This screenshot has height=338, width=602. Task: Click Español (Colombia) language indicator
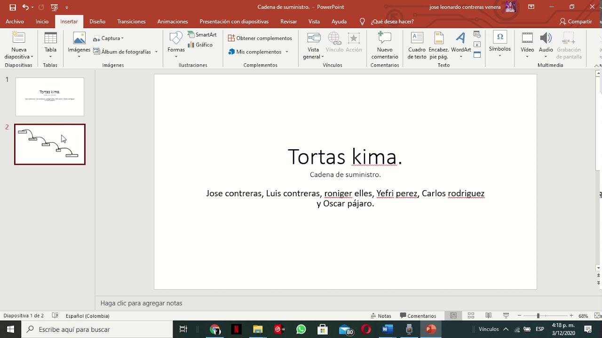(x=87, y=316)
